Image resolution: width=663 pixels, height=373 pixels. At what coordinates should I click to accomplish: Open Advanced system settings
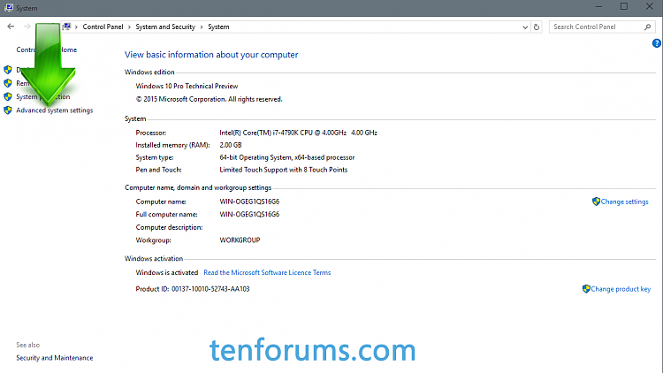point(55,110)
